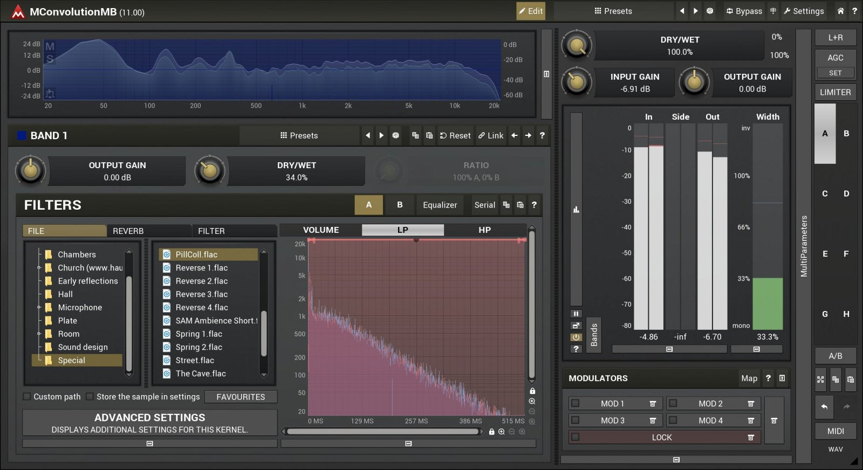Open the home icon in top bar
Image resolution: width=863 pixels, height=470 pixels.
click(840, 11)
